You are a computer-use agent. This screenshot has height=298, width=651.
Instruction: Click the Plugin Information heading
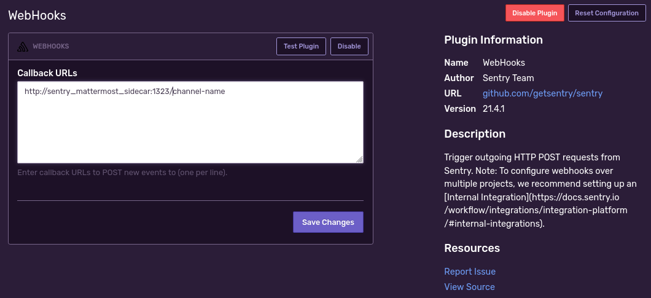click(493, 40)
